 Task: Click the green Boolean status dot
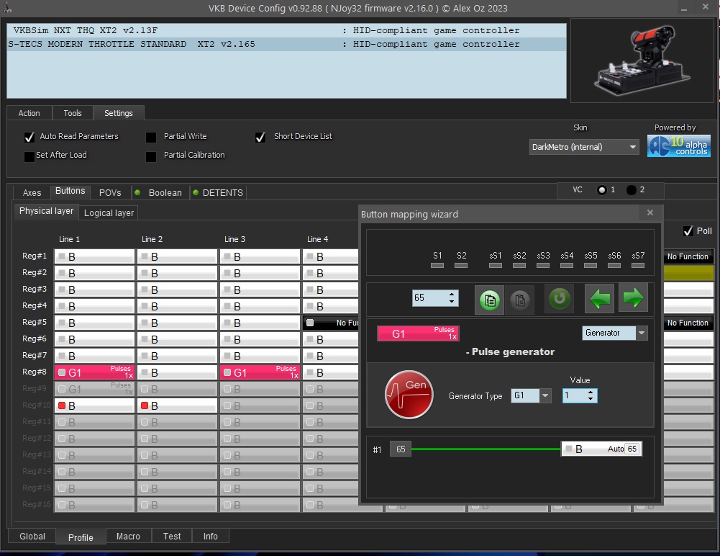tap(137, 192)
